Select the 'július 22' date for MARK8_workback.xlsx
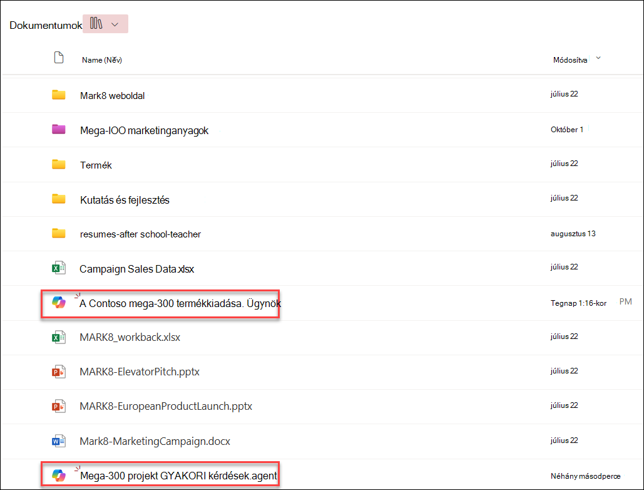644x490 pixels. pyautogui.click(x=565, y=336)
